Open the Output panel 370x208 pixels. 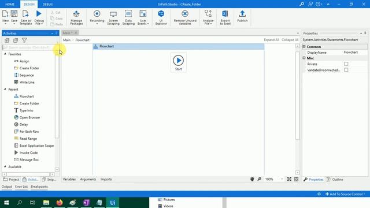[x=7, y=187]
